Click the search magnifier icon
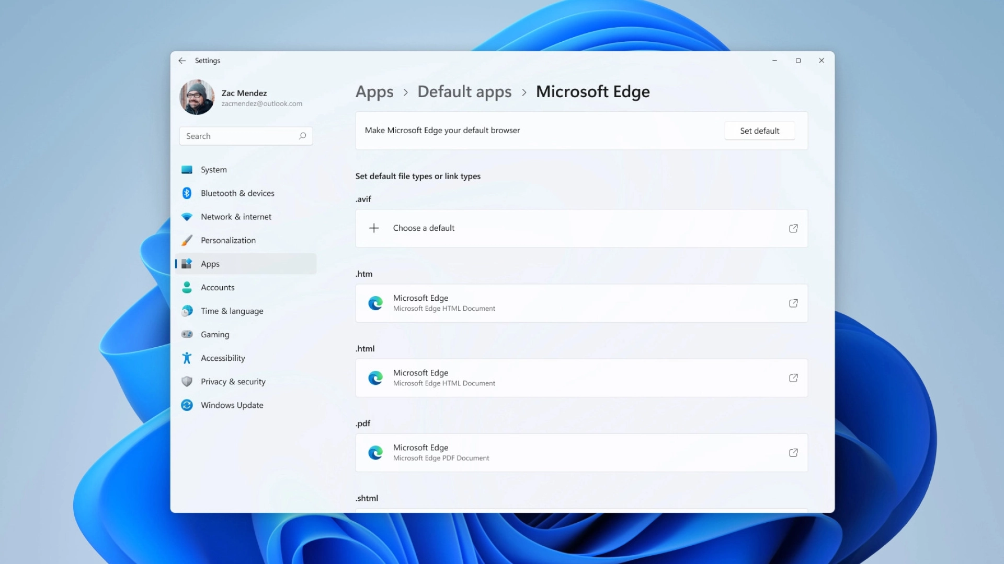Image resolution: width=1004 pixels, height=564 pixels. (302, 136)
